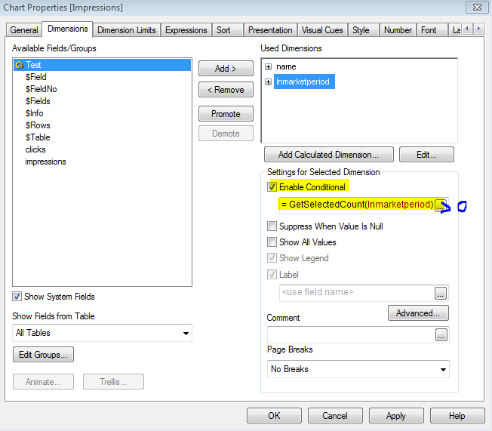Screen dimensions: 492x431
Task: Open the Expressions tab
Action: coord(186,30)
